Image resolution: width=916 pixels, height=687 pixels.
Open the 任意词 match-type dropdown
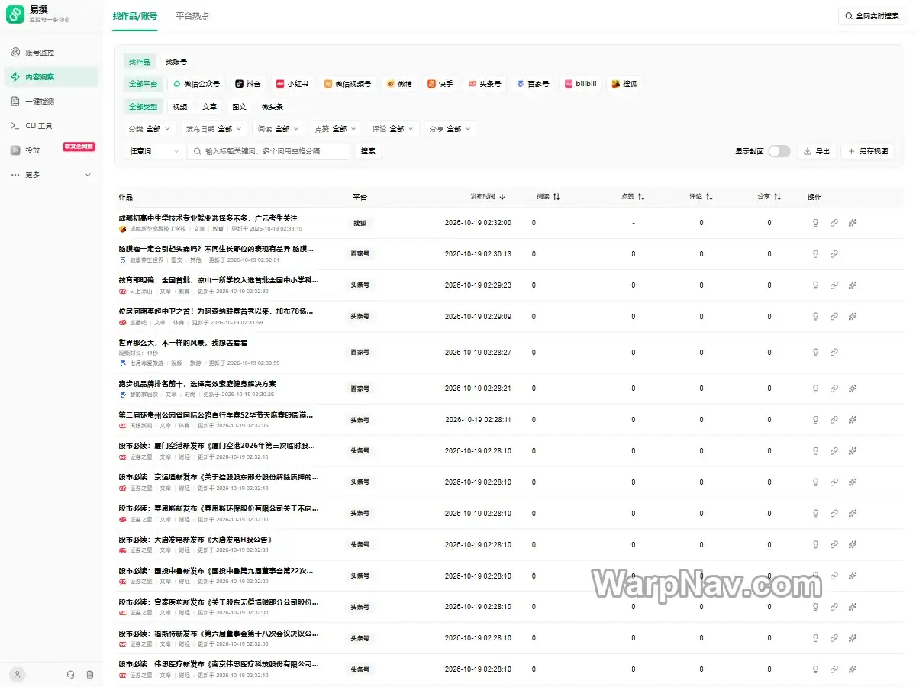tap(155, 151)
